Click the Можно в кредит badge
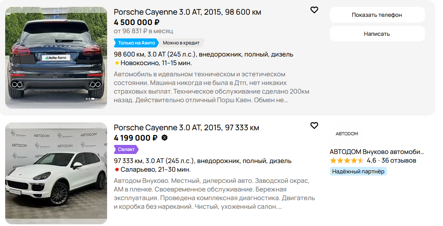Image resolution: width=443 pixels, height=226 pixels. [181, 43]
